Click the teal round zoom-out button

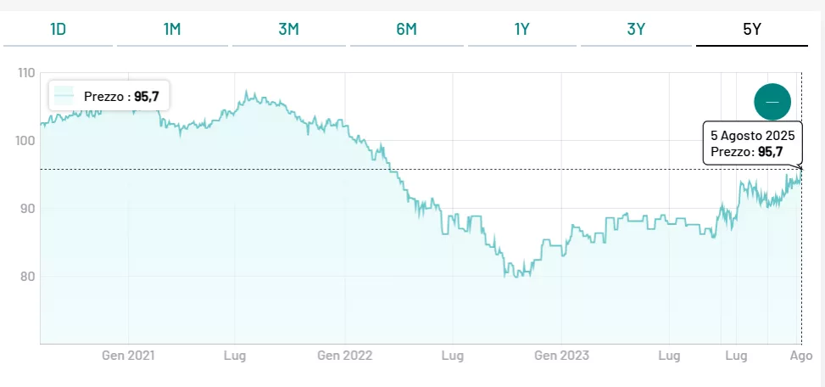tap(772, 102)
